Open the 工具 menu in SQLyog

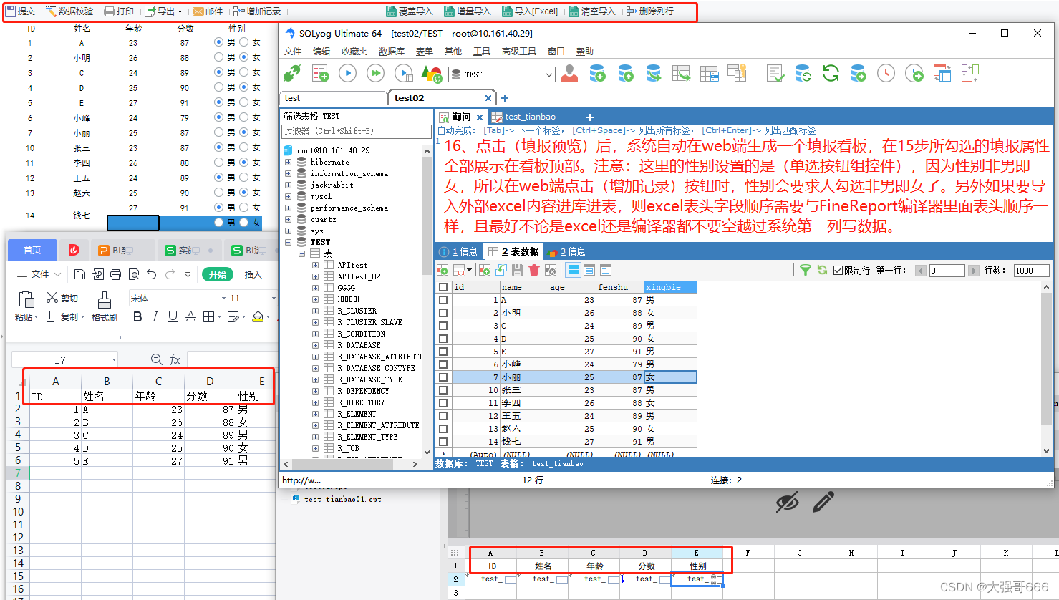tap(482, 52)
